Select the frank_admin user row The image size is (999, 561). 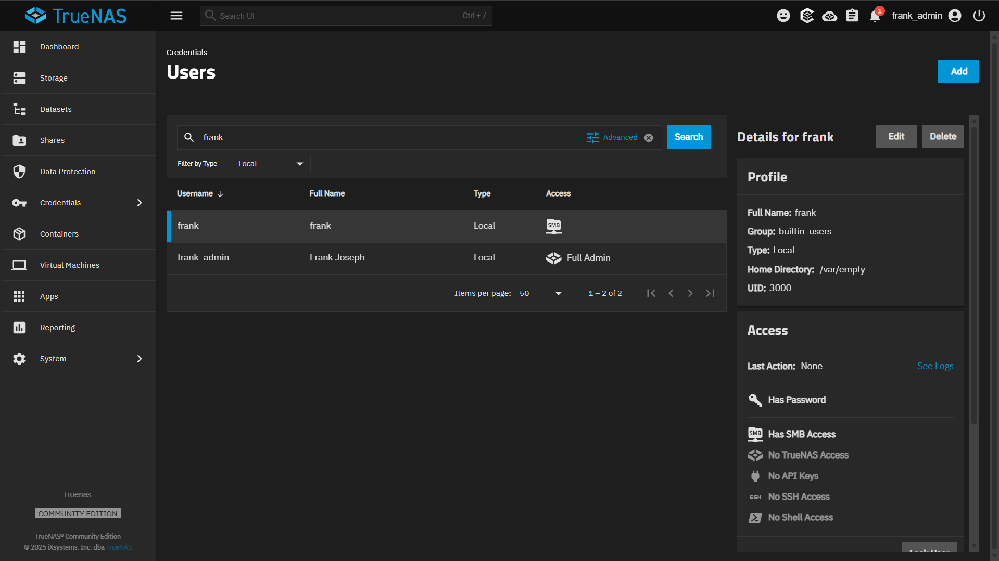click(447, 258)
